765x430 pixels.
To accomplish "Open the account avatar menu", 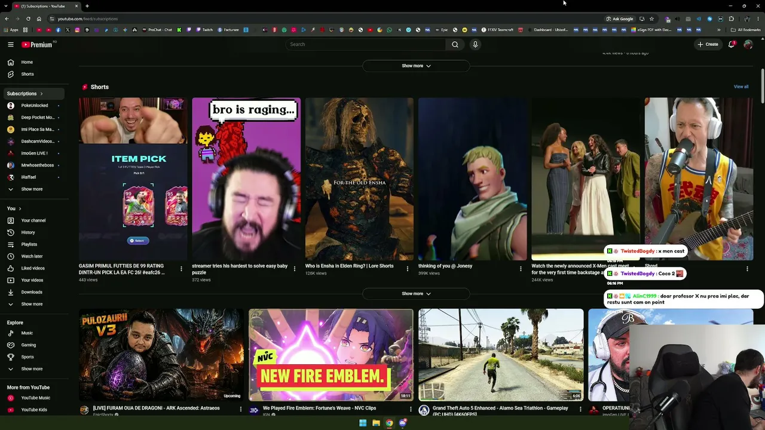I will (748, 44).
